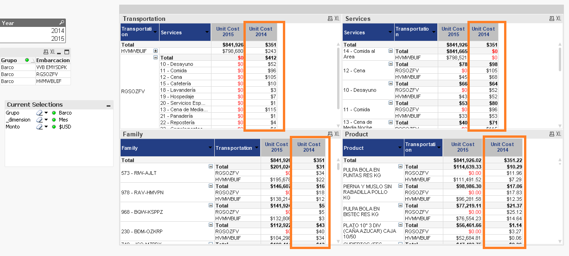Viewport: 569px width, 256px height.
Task: Minimize the Current Selections box
Action: click(109, 105)
